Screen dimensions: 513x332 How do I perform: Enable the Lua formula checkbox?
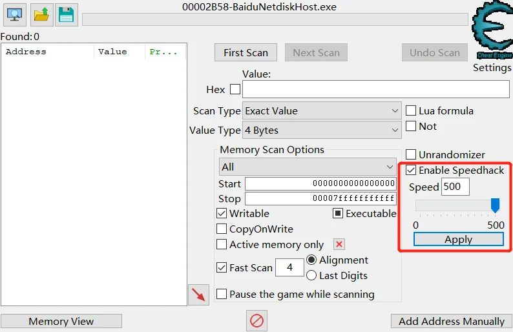(411, 110)
